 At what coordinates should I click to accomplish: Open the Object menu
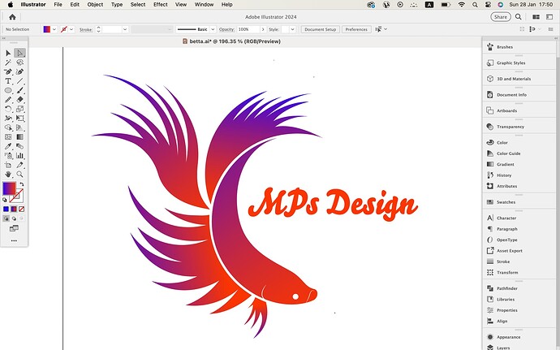pyautogui.click(x=95, y=4)
